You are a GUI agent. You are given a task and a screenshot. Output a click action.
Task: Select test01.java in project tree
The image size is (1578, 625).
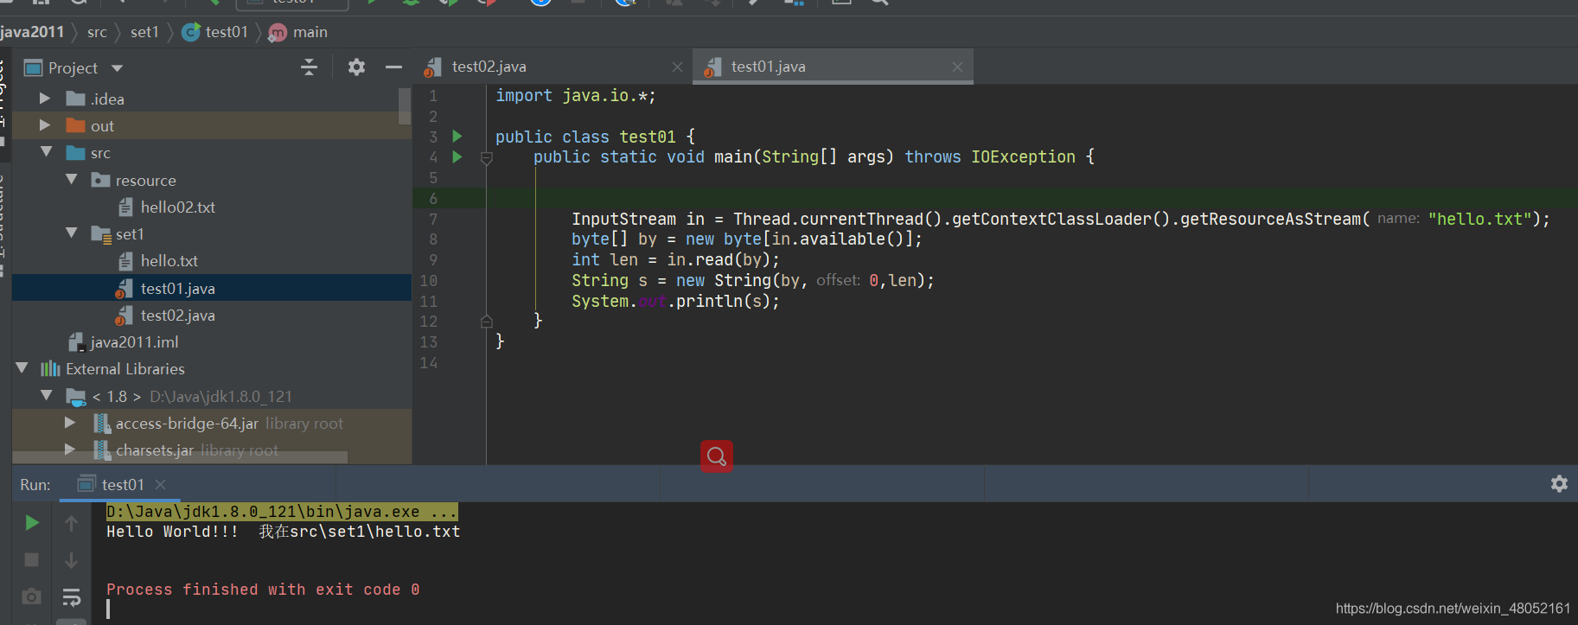(177, 289)
